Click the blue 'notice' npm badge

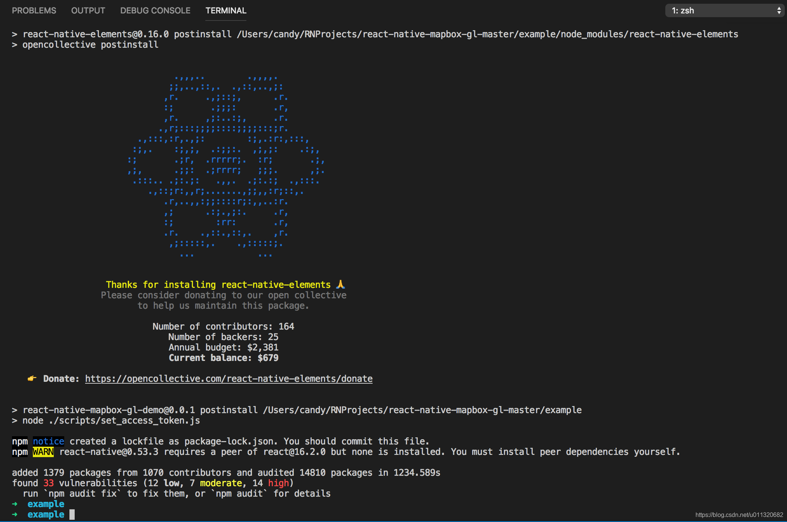tap(49, 441)
